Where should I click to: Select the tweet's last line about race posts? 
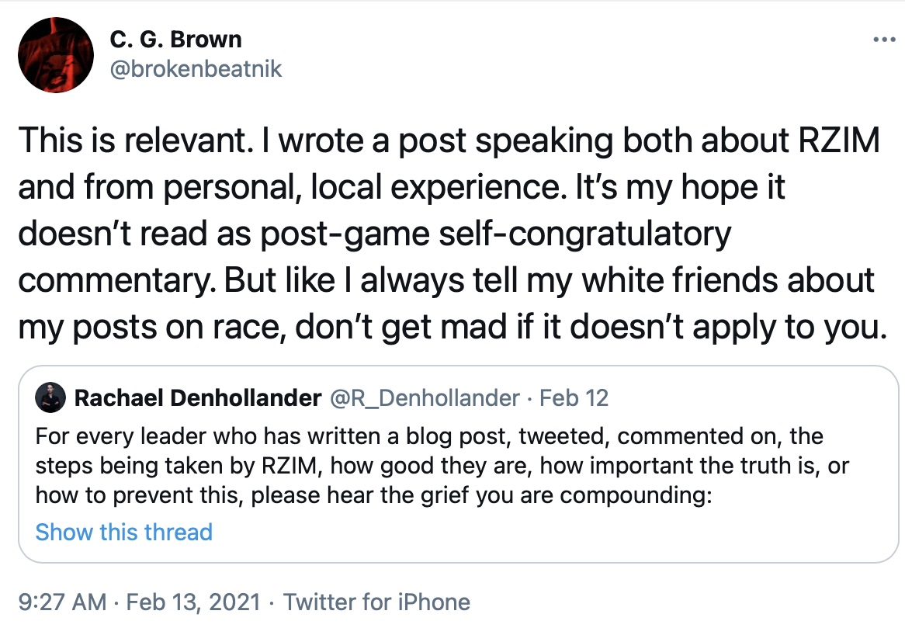(450, 328)
